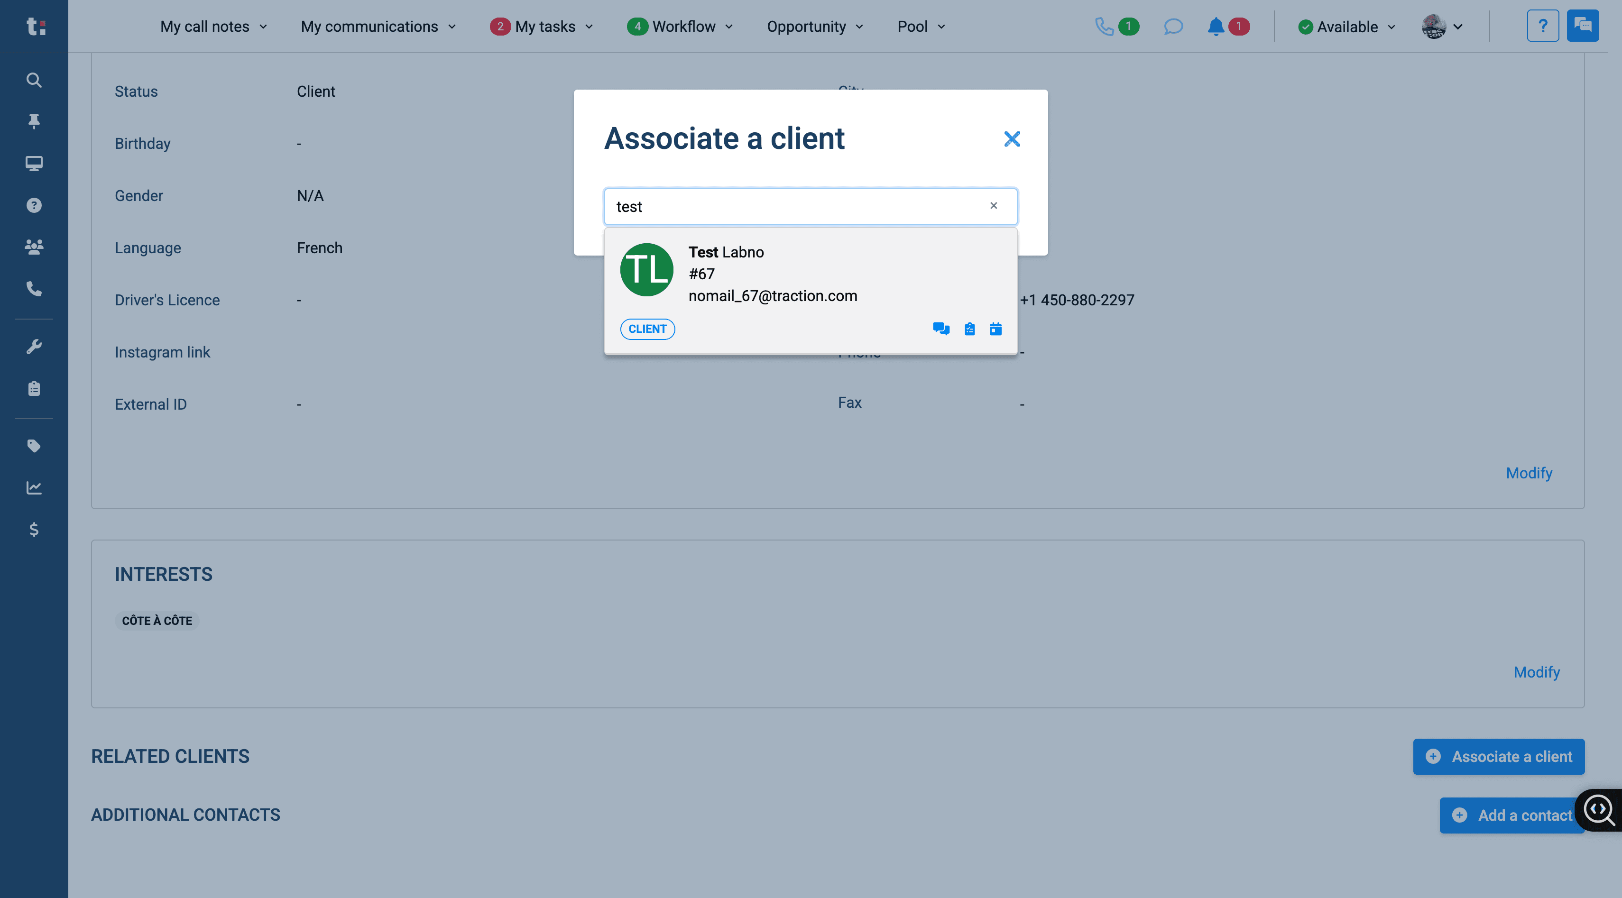
Task: Open the Available status dropdown
Action: pyautogui.click(x=1347, y=27)
